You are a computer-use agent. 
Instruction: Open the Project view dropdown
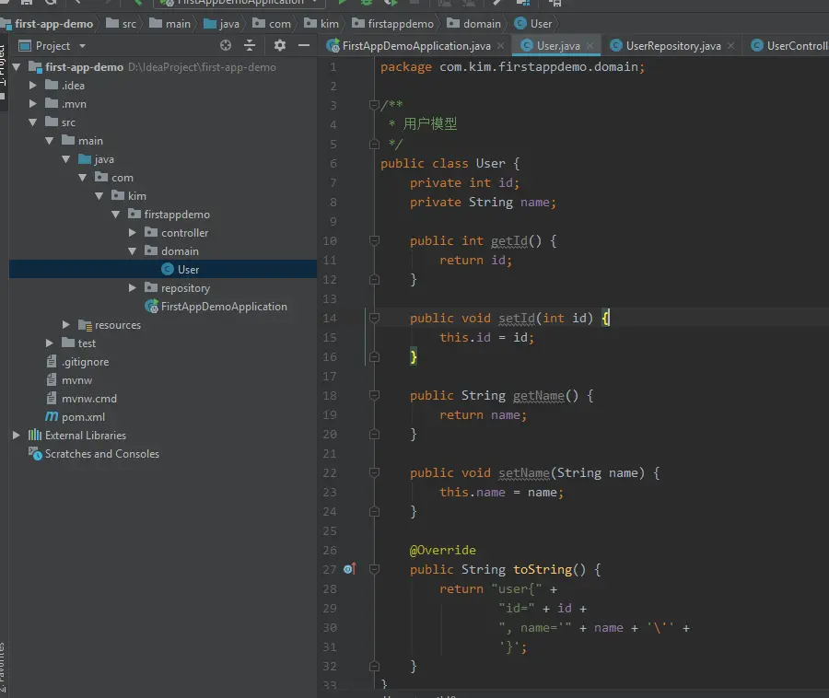[x=82, y=46]
